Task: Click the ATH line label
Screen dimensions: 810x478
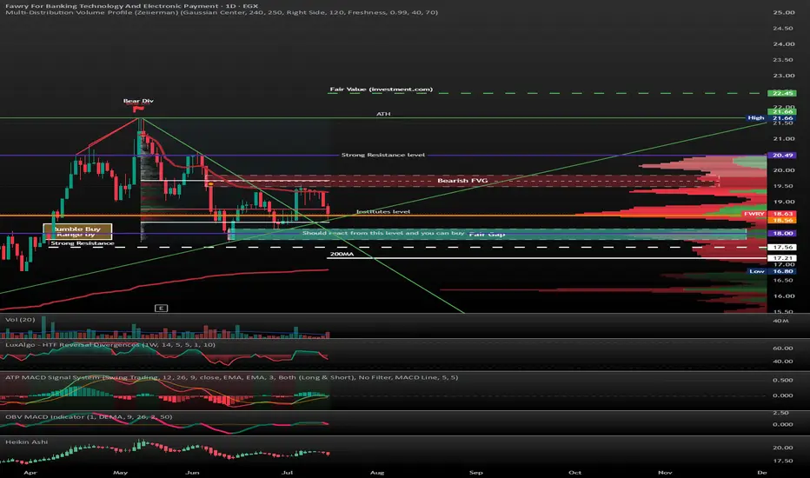Action: [383, 114]
